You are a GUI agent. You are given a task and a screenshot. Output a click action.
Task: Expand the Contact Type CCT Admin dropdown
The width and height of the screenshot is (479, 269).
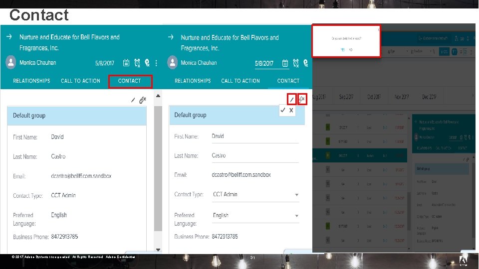(x=256, y=195)
